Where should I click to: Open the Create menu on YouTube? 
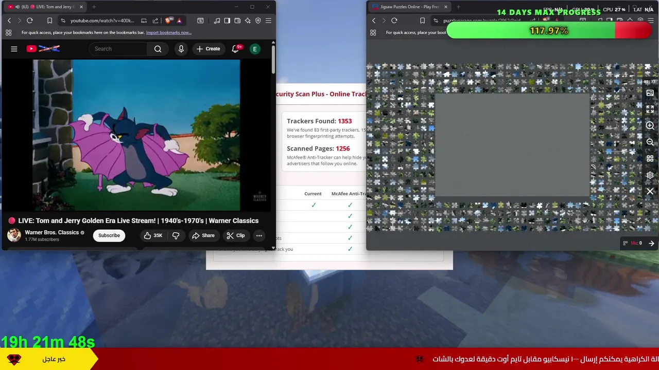click(208, 49)
